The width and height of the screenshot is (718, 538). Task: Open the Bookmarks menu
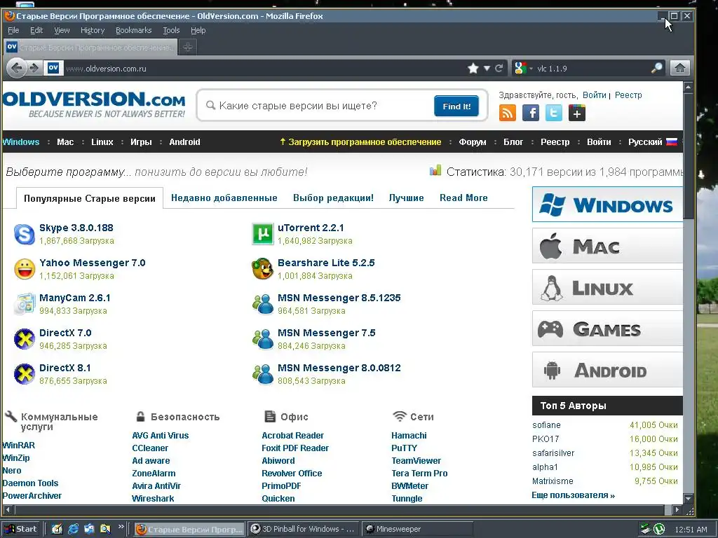click(133, 30)
